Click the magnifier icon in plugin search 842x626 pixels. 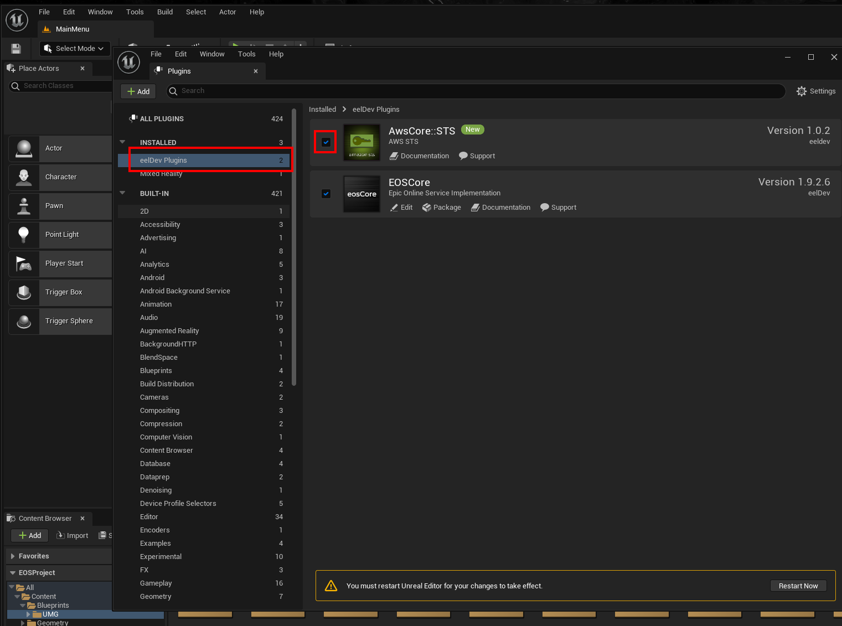point(173,91)
